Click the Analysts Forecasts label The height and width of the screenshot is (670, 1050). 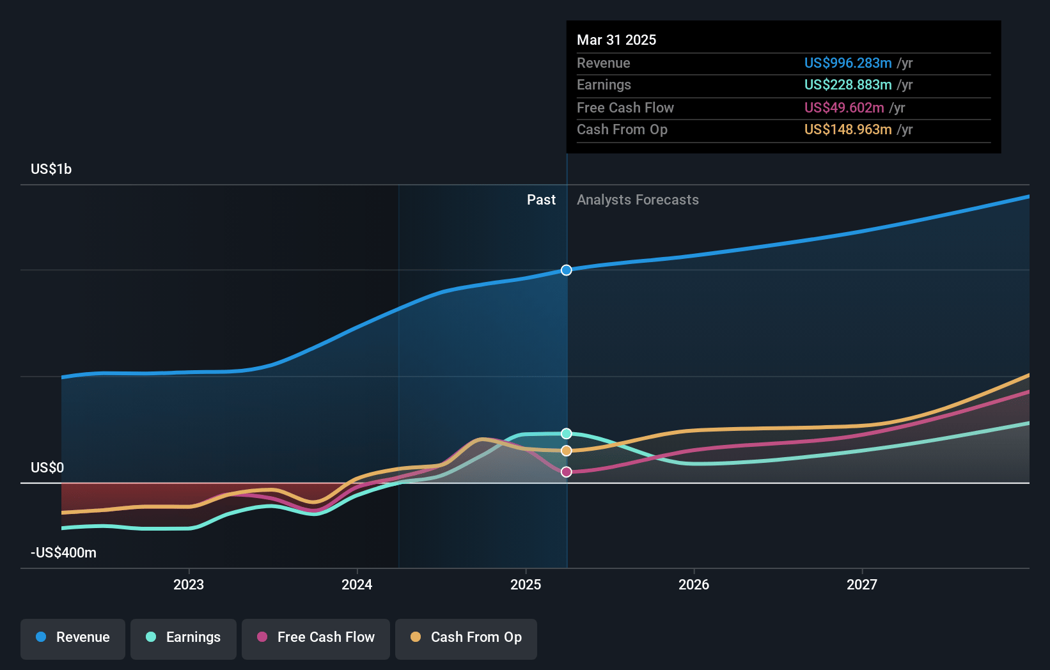coord(638,199)
